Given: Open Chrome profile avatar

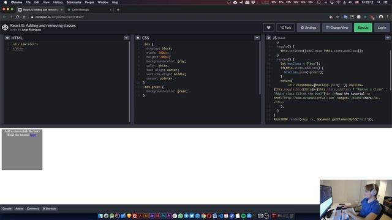Looking at the screenshot, I should pyautogui.click(x=381, y=17).
